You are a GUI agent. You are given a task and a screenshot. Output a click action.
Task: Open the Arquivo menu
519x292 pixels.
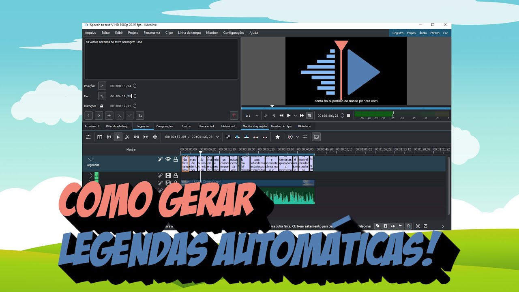(x=90, y=32)
